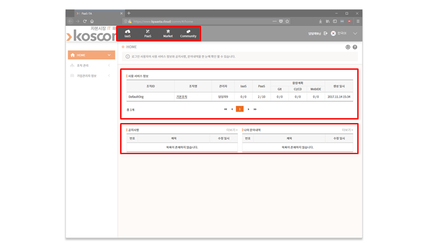The height and width of the screenshot is (251, 428).
Task: Click the DefaultOrg cell
Action: click(x=150, y=97)
